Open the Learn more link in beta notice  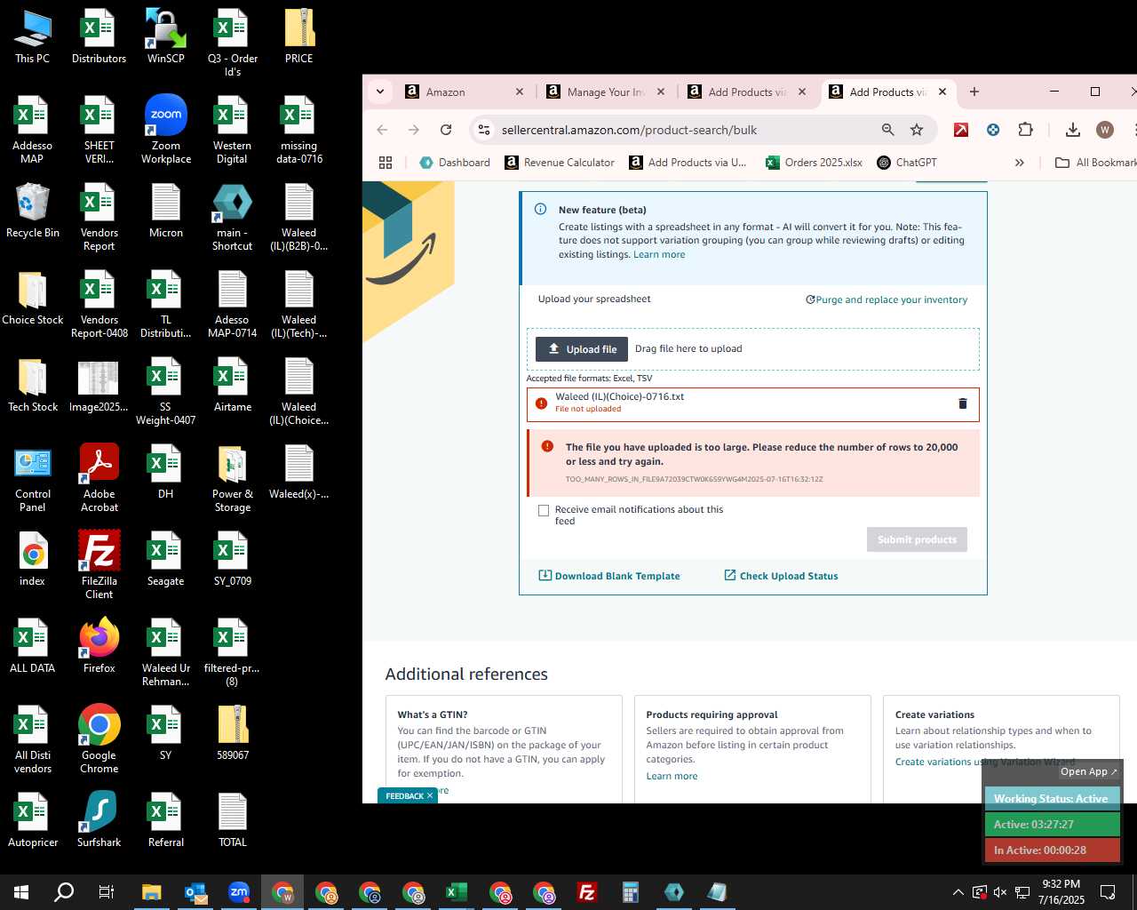659,254
